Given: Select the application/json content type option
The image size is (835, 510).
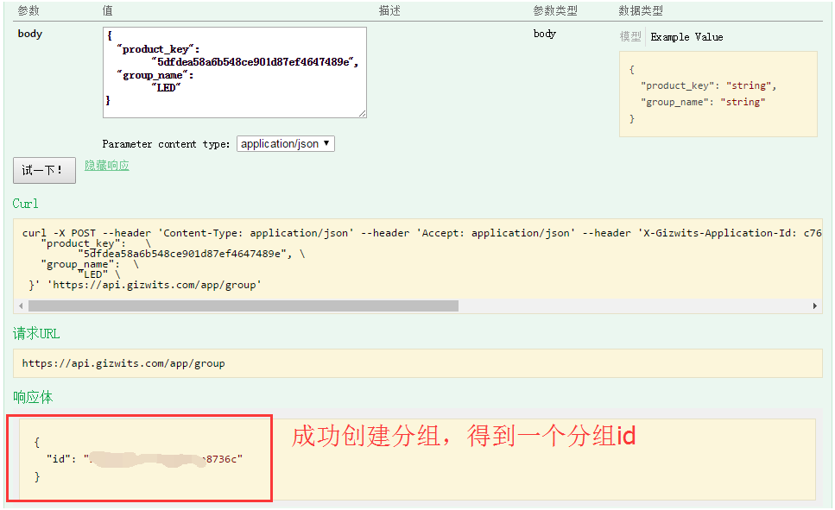Looking at the screenshot, I should (x=285, y=143).
